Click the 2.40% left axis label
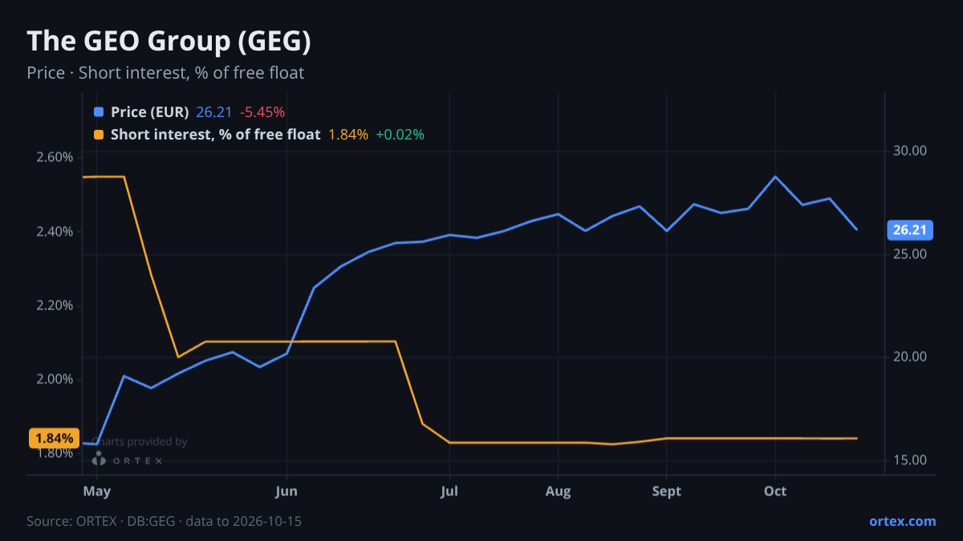 55,232
